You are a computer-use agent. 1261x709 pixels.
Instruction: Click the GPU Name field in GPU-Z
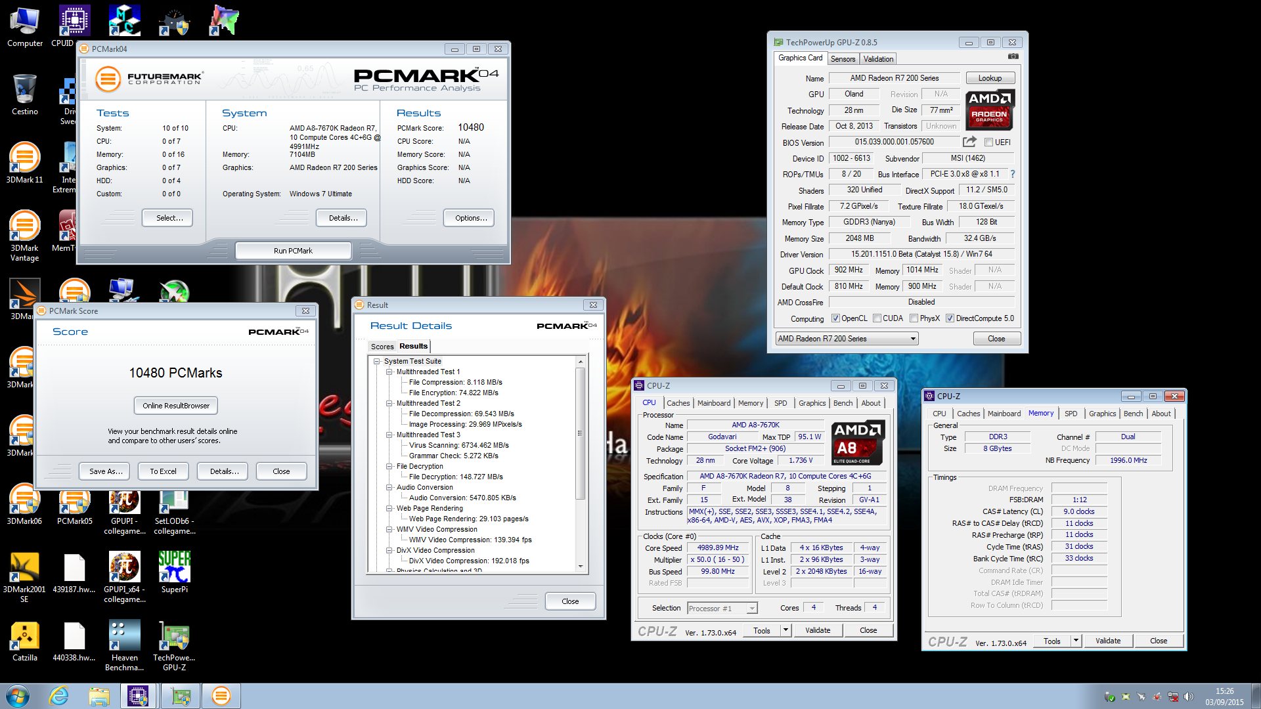[x=895, y=78]
